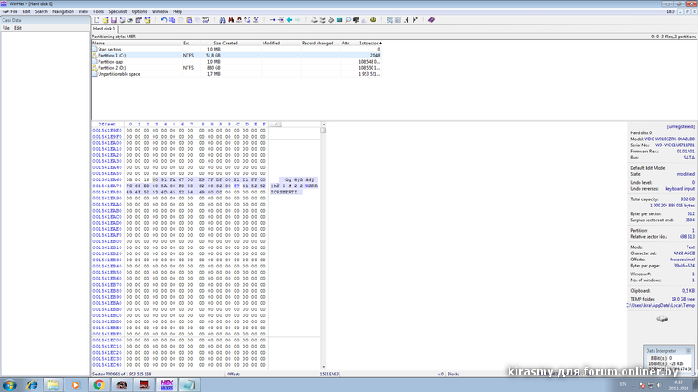Click the magnifier icon in toolbar

(x=348, y=19)
